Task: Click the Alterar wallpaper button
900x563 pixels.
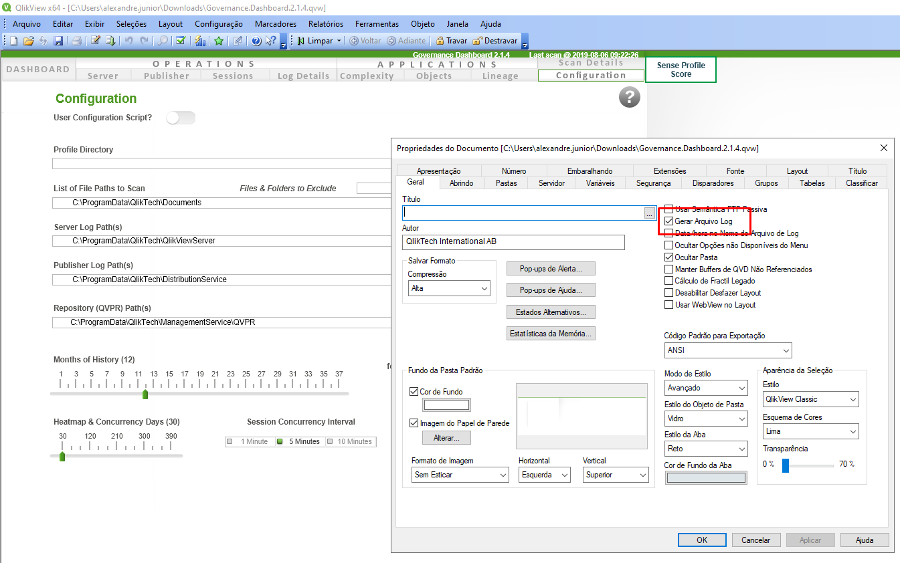Action: [447, 438]
